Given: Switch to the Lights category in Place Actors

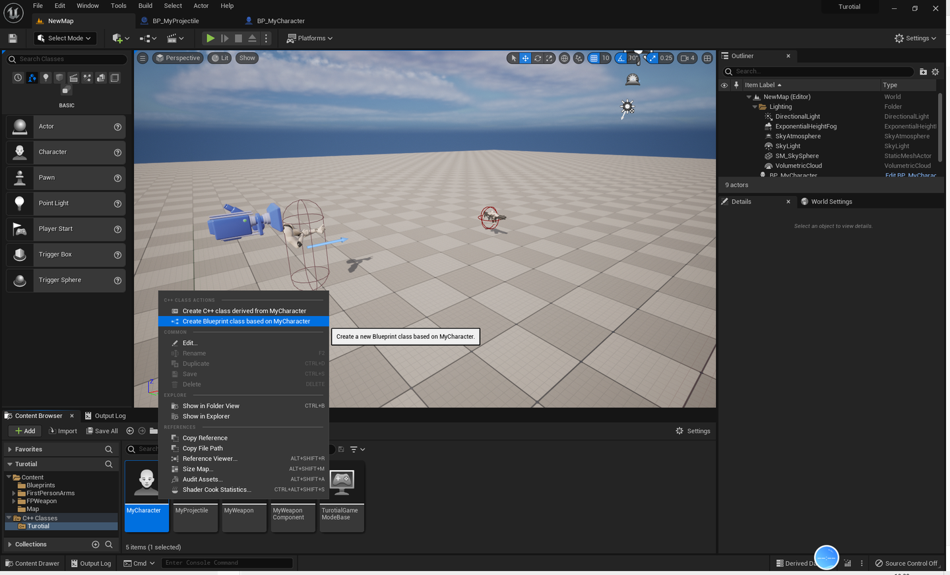Looking at the screenshot, I should (46, 77).
